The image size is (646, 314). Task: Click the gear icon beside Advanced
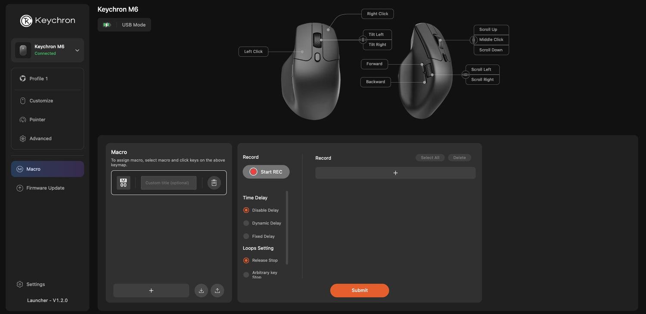coord(23,139)
